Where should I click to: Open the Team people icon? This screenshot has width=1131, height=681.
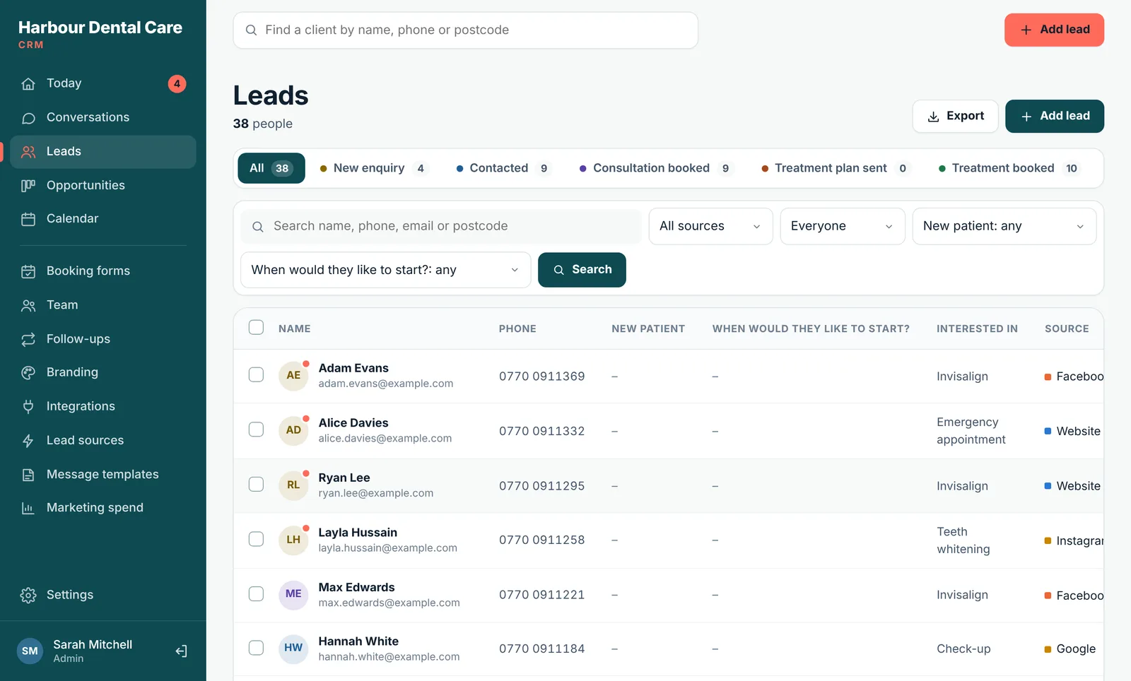tap(28, 305)
